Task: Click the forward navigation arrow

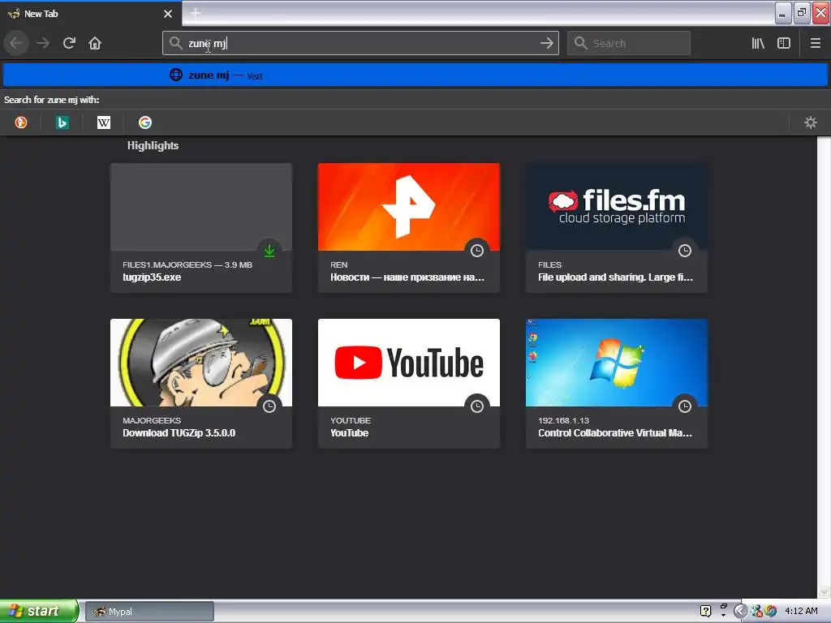Action: pos(43,43)
